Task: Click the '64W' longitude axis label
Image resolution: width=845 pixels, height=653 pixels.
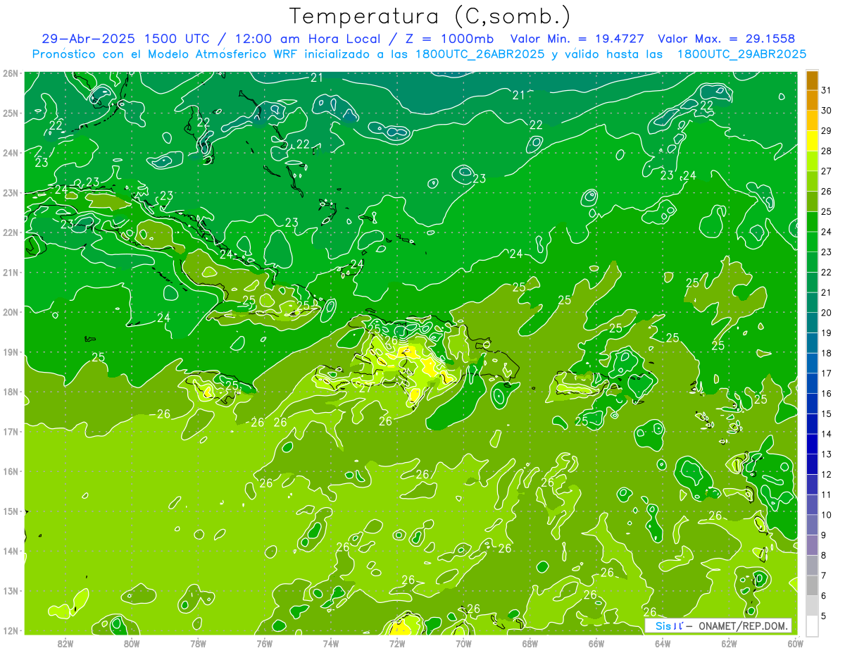Action: 662,643
